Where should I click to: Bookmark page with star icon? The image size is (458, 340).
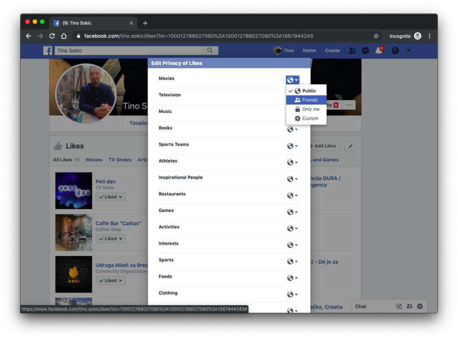(x=376, y=36)
